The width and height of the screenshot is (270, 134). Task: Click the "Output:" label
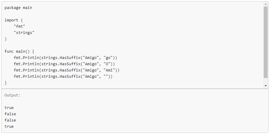[x=13, y=95]
